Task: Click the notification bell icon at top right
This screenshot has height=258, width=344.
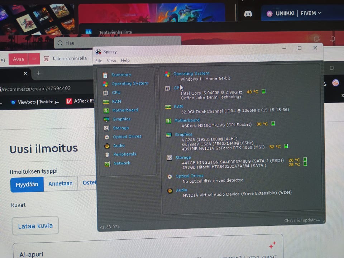Action: pyautogui.click(x=333, y=39)
